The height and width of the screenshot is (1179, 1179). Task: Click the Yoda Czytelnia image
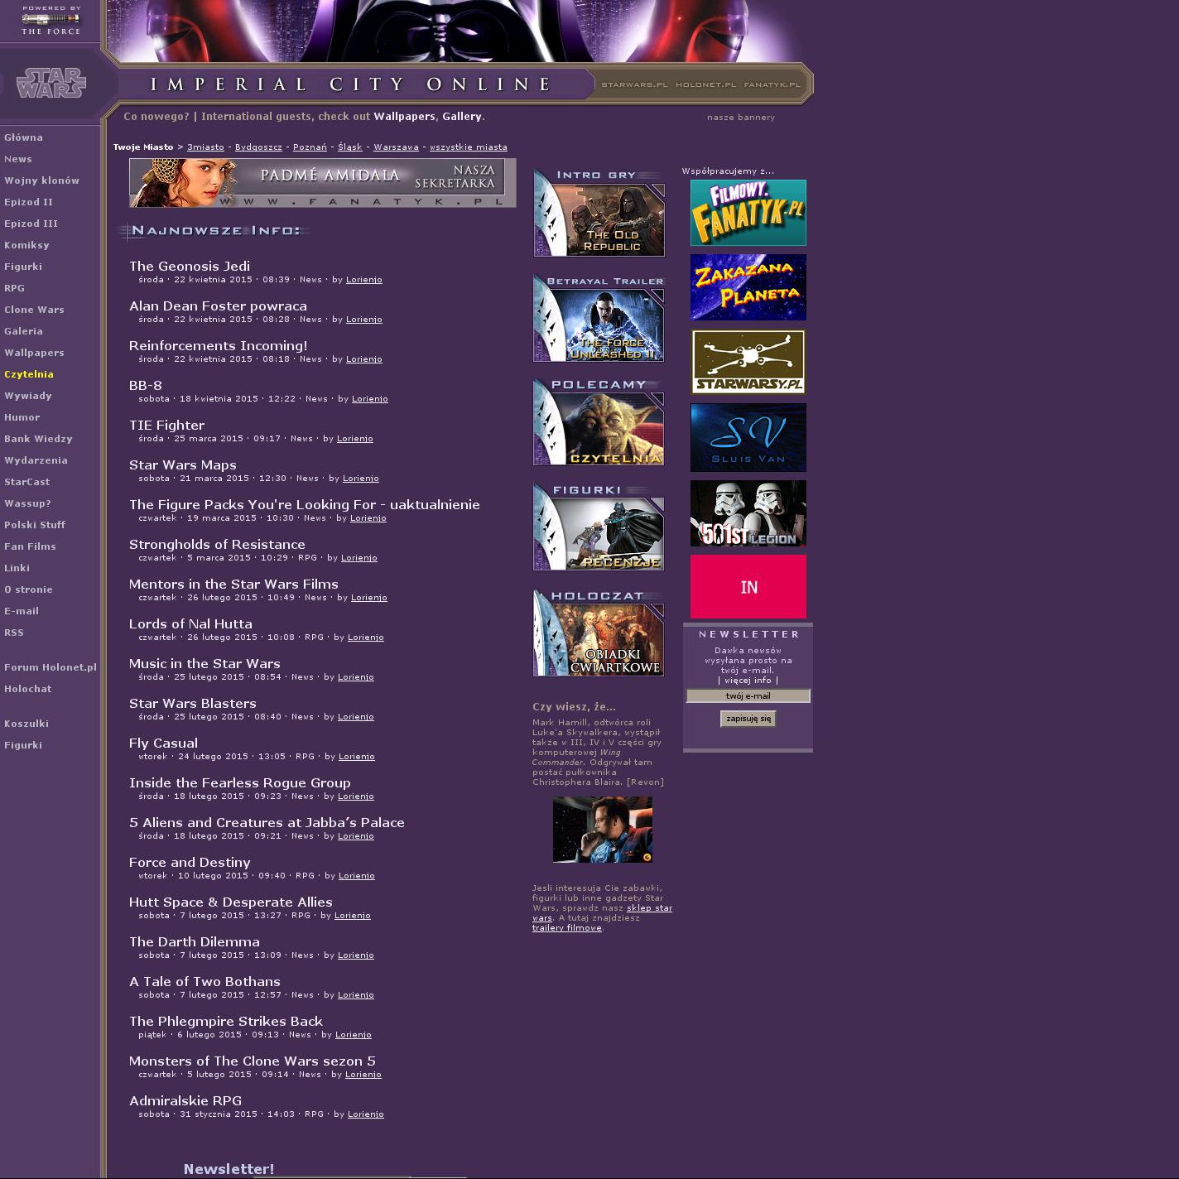pyautogui.click(x=599, y=423)
